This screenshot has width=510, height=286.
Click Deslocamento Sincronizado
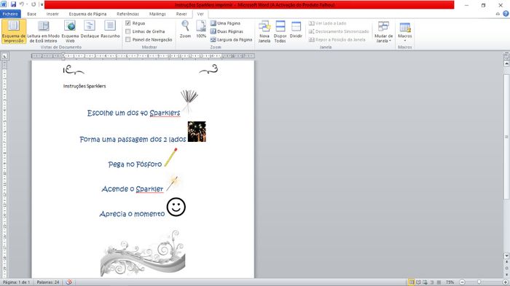339,31
